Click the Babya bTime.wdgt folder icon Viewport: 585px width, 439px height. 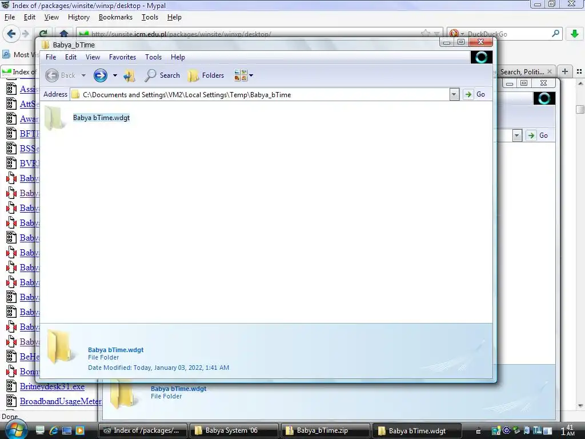(x=55, y=118)
